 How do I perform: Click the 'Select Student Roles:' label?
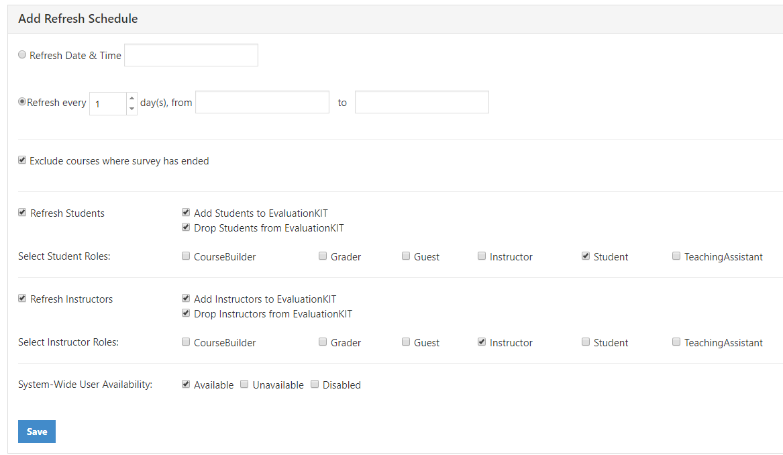click(x=64, y=256)
